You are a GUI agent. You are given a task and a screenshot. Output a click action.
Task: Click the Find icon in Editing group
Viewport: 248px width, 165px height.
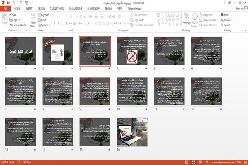[224, 15]
